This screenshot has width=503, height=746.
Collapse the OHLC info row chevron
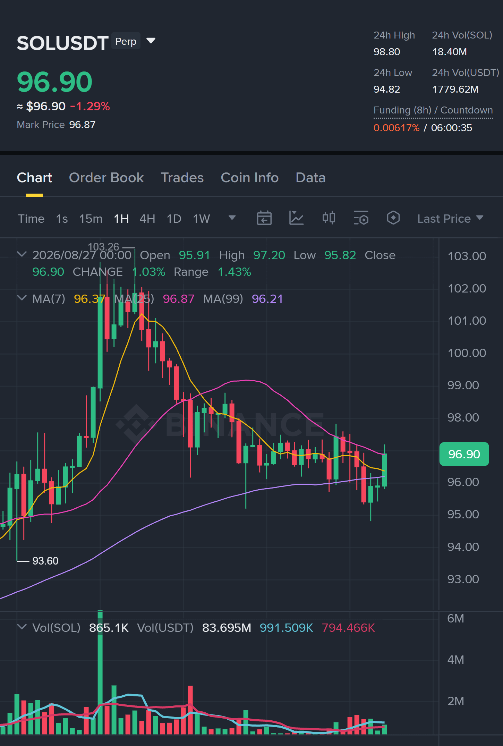[x=22, y=254]
